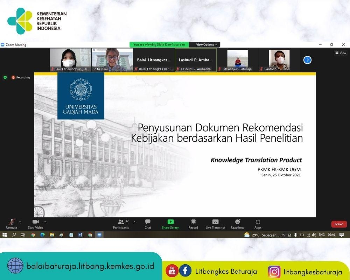Click the red Leave button

pyautogui.click(x=339, y=224)
